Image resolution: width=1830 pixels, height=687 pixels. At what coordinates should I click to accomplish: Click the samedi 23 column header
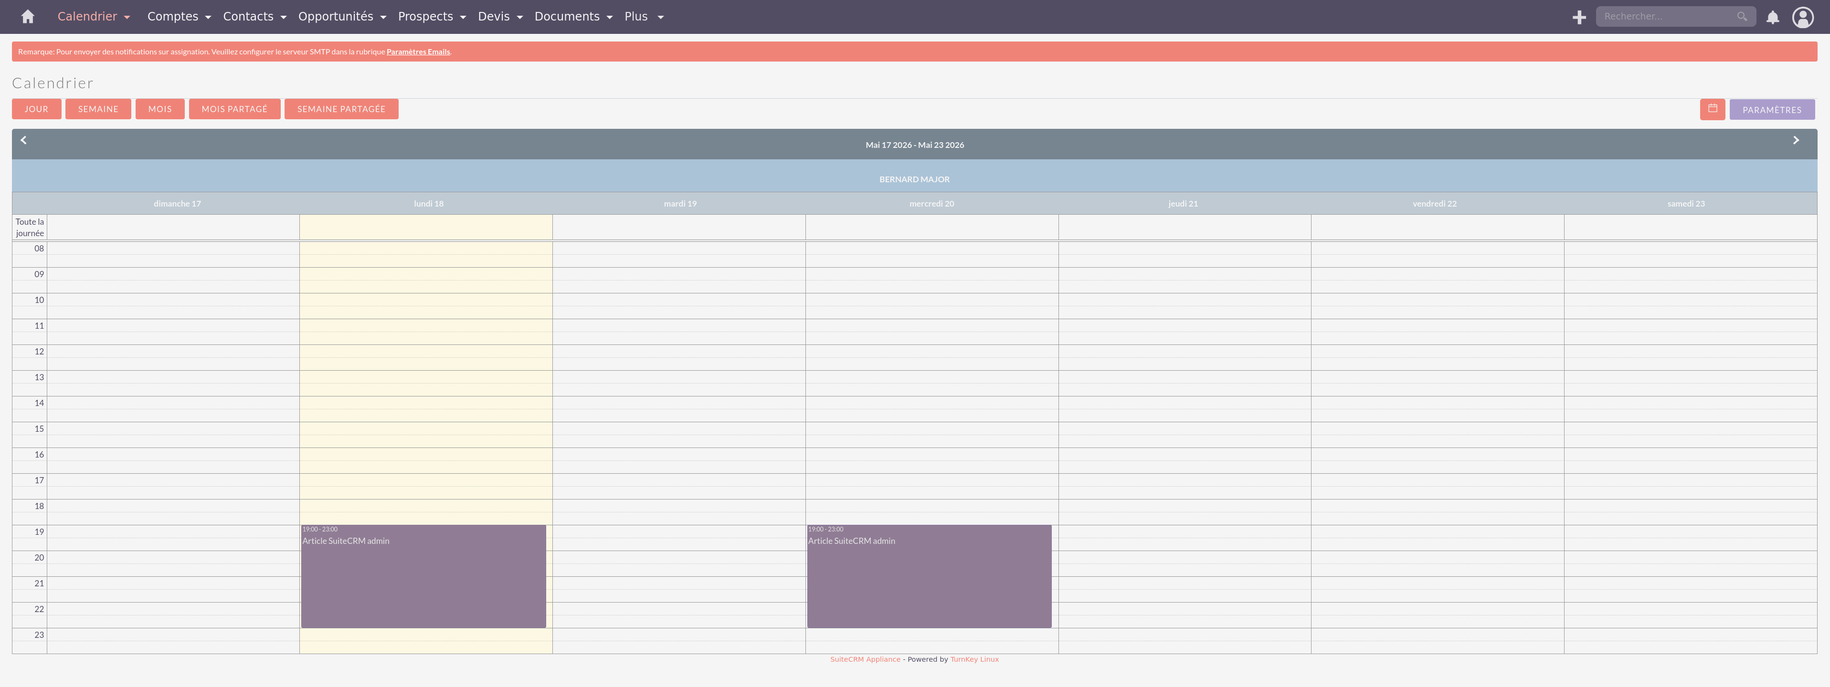pyautogui.click(x=1686, y=204)
